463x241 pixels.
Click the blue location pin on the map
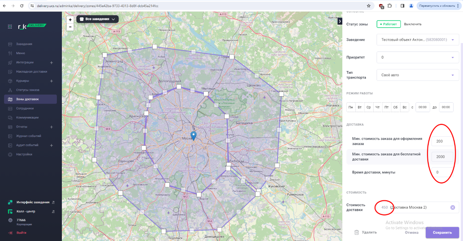tap(193, 135)
